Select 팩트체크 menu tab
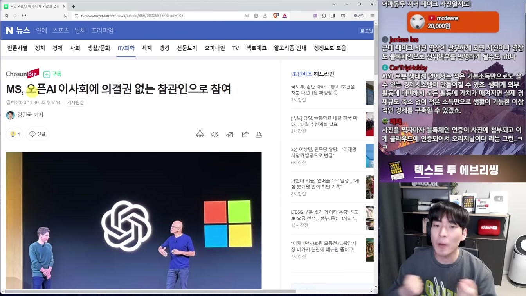The height and width of the screenshot is (296, 526). coord(256,48)
